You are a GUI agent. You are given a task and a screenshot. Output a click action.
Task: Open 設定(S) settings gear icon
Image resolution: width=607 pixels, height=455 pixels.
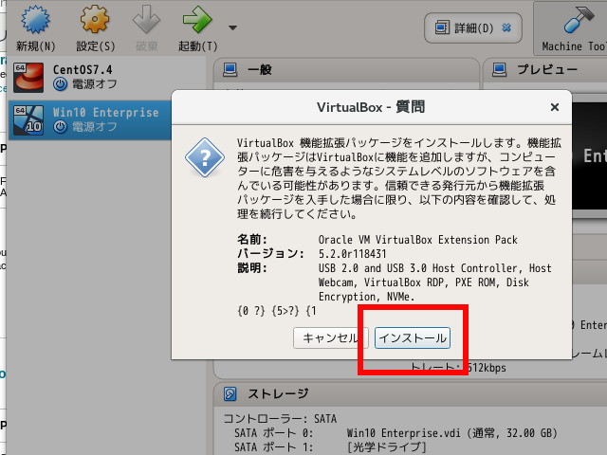pos(94,21)
